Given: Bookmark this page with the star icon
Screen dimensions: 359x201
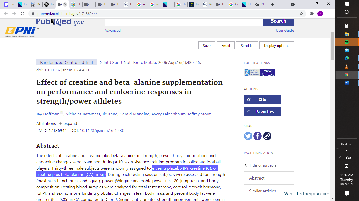Looking at the screenshot, I should pos(301,14).
